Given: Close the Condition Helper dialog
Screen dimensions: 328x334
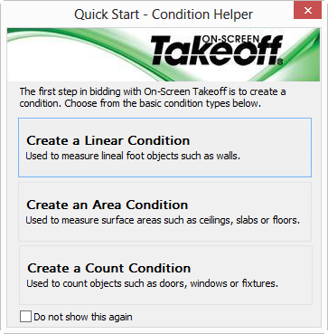Looking at the screenshot, I should tap(308, 11).
